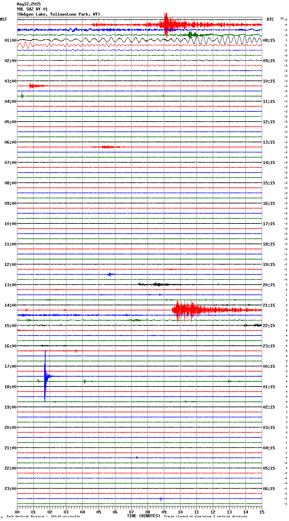Click minute 15 on the bottom axis
The image size is (289, 521).
click(x=262, y=512)
